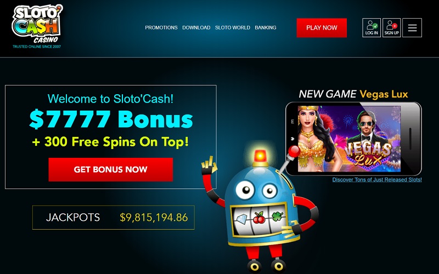
Task: Follow Discover Tons of Just Released Slots link
Action: (x=377, y=180)
